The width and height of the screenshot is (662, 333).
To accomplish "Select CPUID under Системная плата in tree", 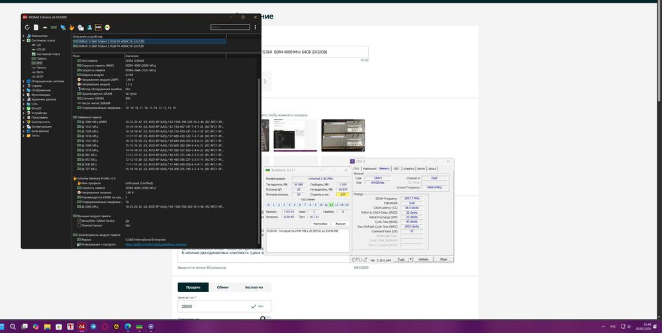I will (x=41, y=50).
